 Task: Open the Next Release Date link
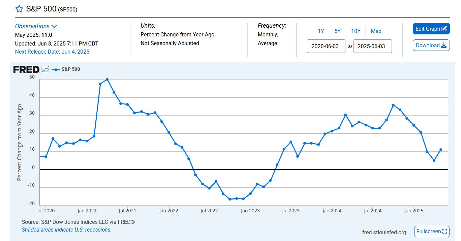52,52
